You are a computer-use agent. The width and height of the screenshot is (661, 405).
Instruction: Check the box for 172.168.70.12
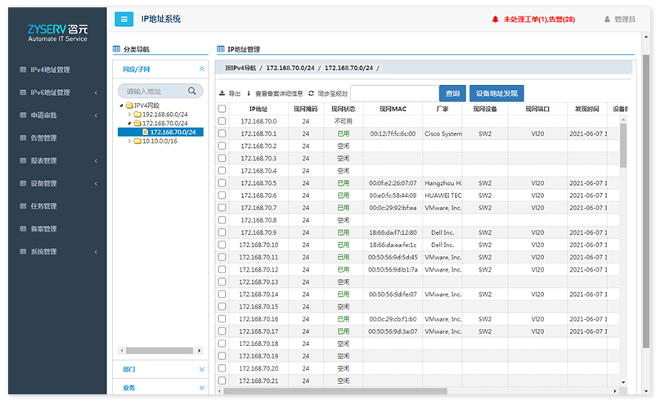click(223, 269)
